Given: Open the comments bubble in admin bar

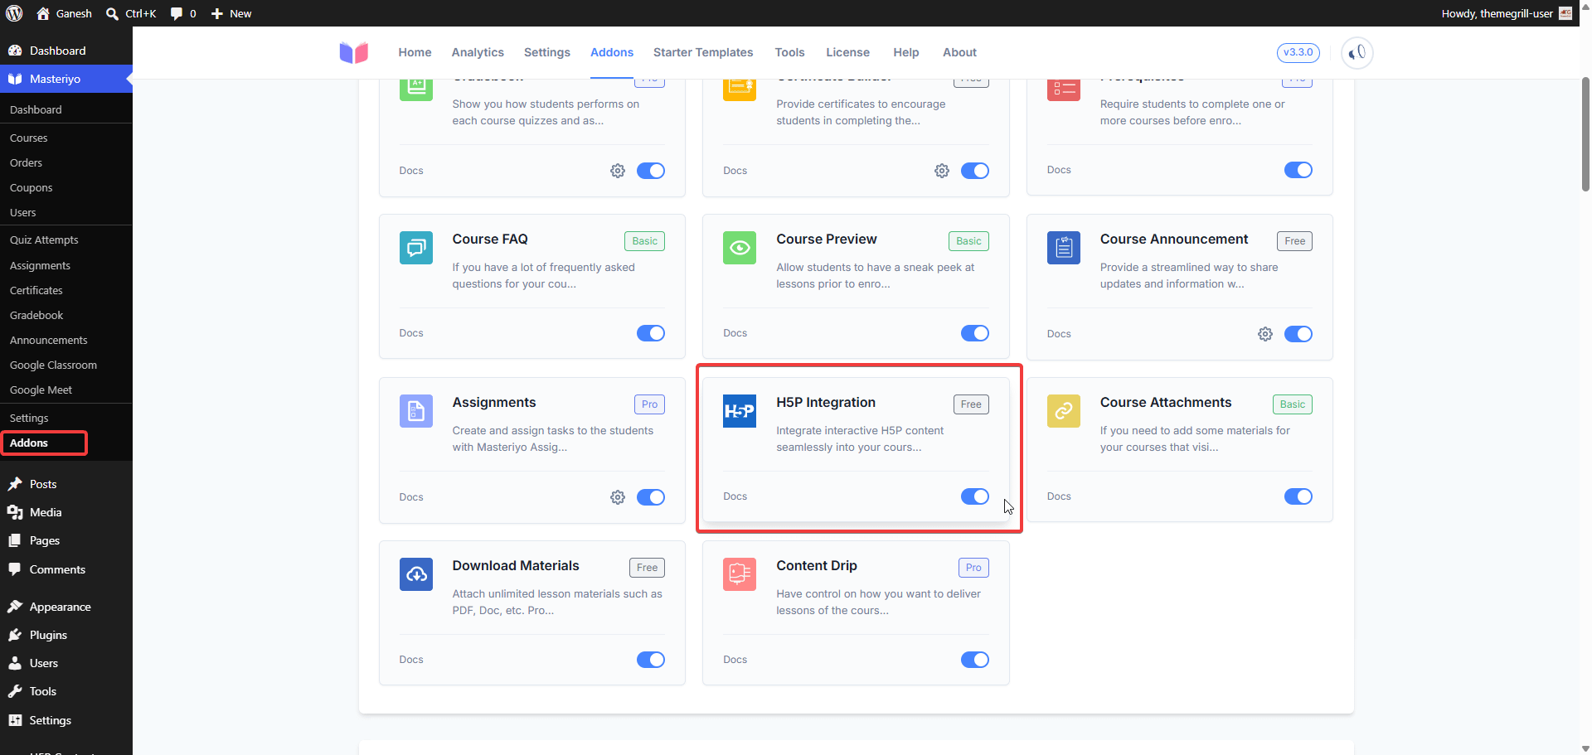Looking at the screenshot, I should 176,13.
